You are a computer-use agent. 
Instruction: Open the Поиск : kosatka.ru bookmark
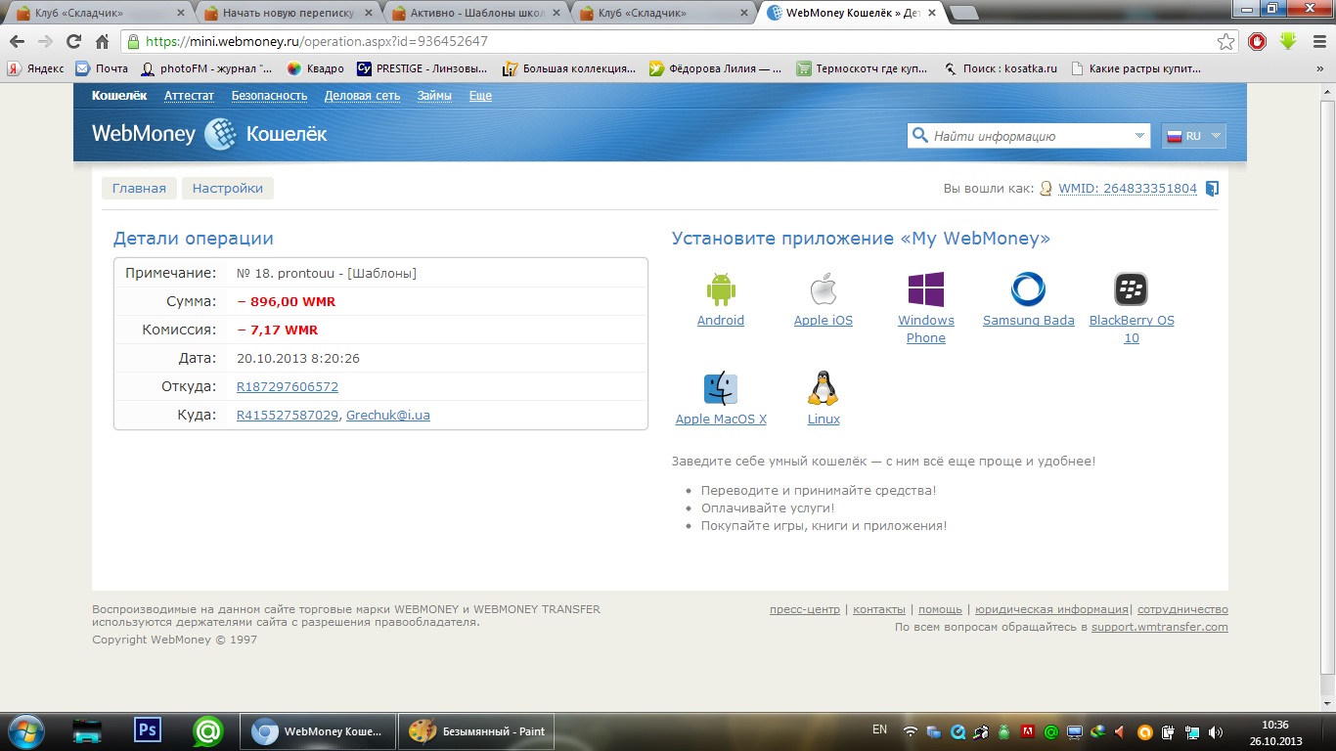tap(1001, 68)
